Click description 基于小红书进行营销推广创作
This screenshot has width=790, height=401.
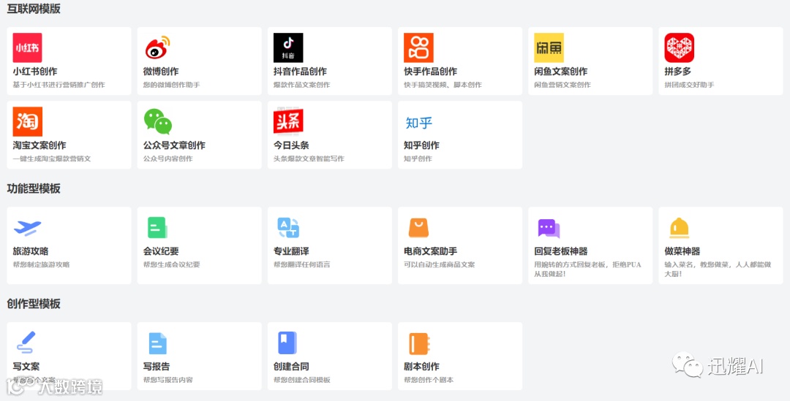click(59, 85)
